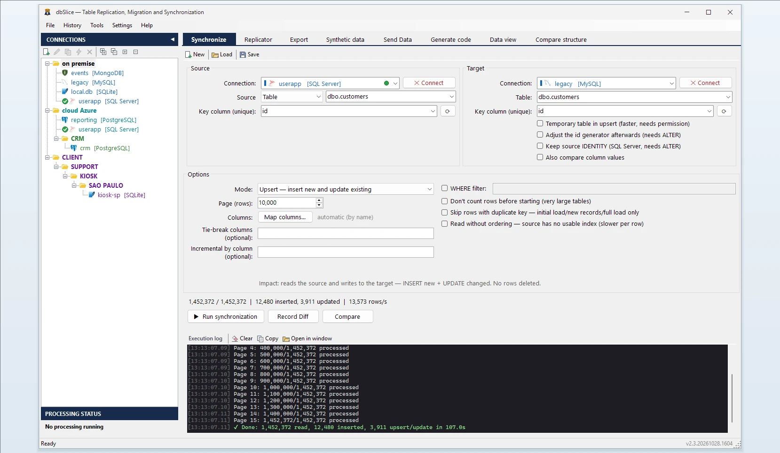The image size is (780, 453).
Task: Collapse the SAO PAULO tree node
Action: click(74, 186)
